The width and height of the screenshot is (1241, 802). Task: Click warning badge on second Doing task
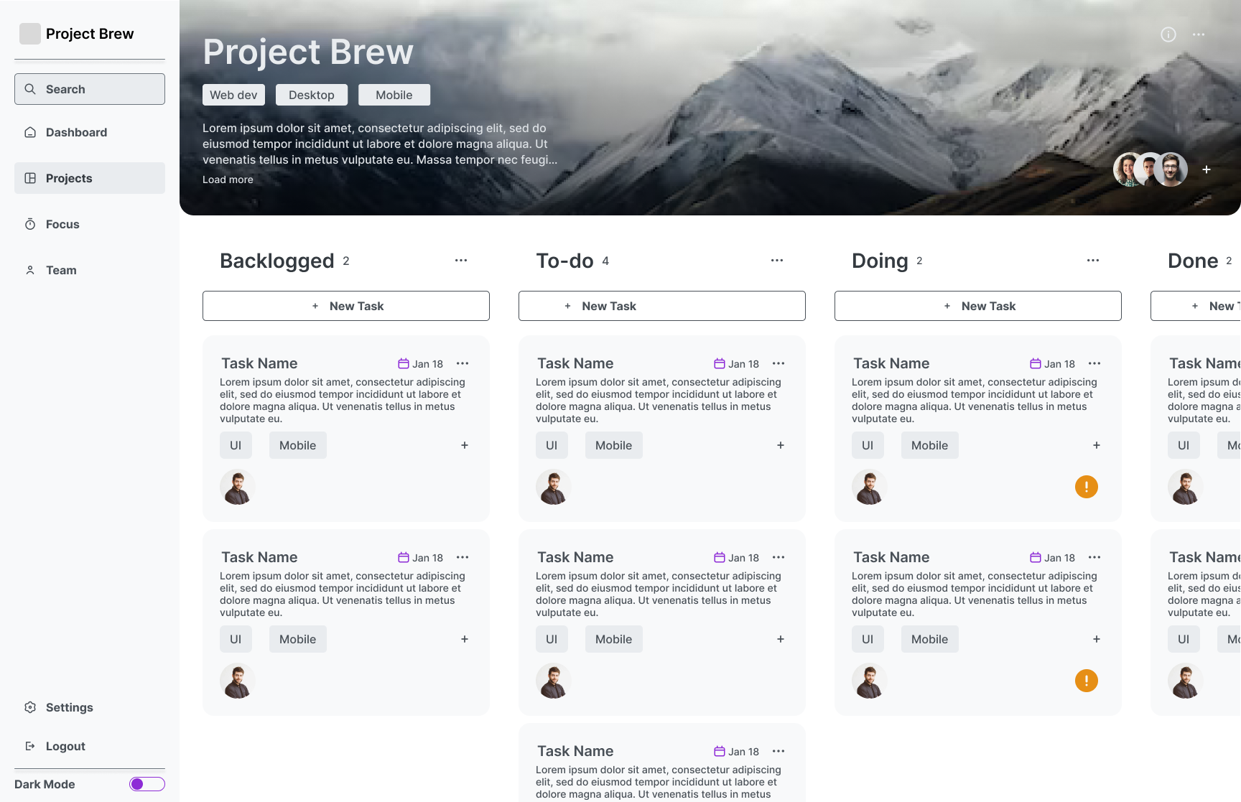point(1087,681)
